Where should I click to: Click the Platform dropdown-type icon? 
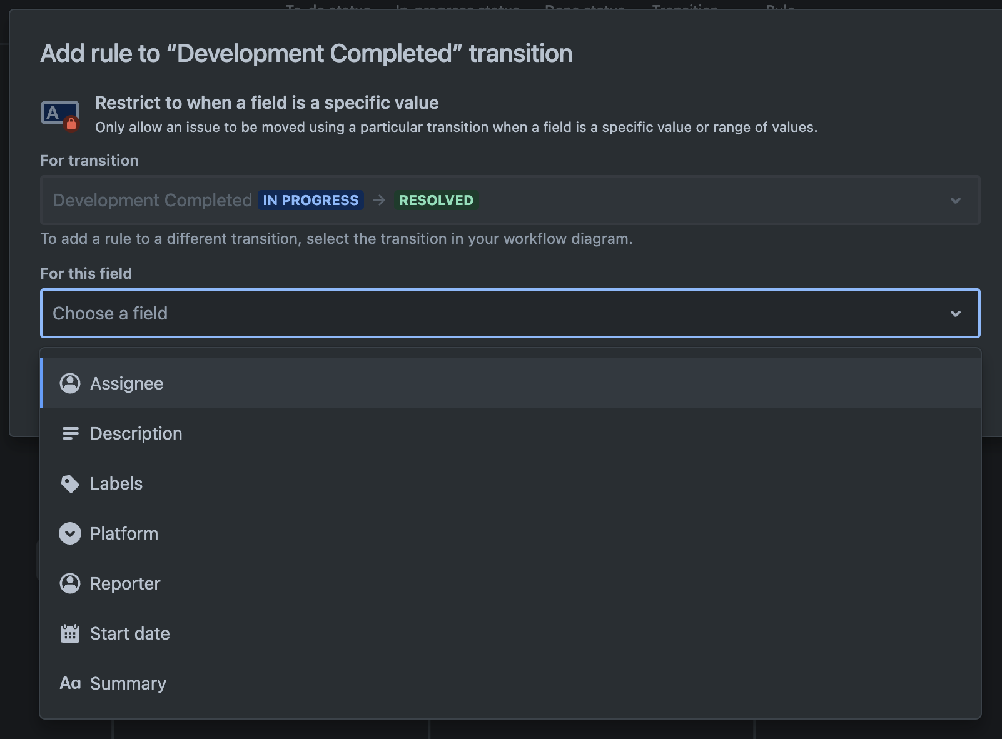[x=70, y=533]
